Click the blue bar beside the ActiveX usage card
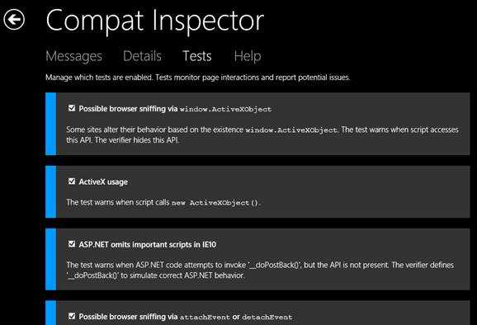Viewport: 477px width, 325px height. [51, 192]
